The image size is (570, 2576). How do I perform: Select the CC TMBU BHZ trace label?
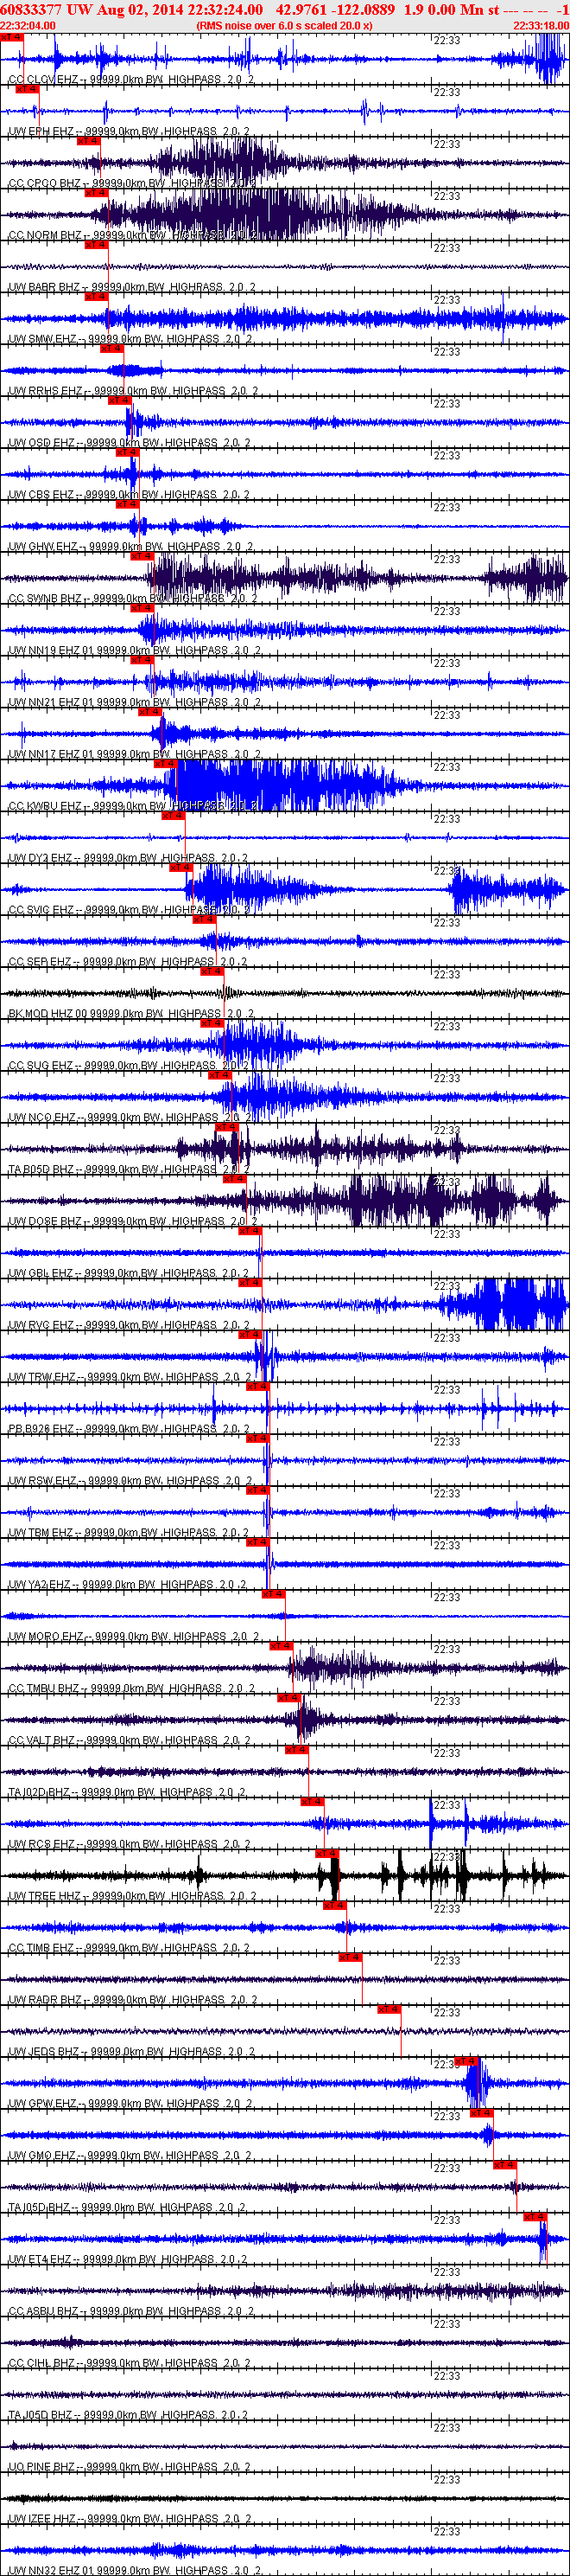pos(130,1691)
